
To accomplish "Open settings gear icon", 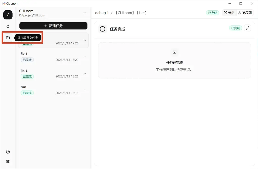I will (x=8, y=161).
